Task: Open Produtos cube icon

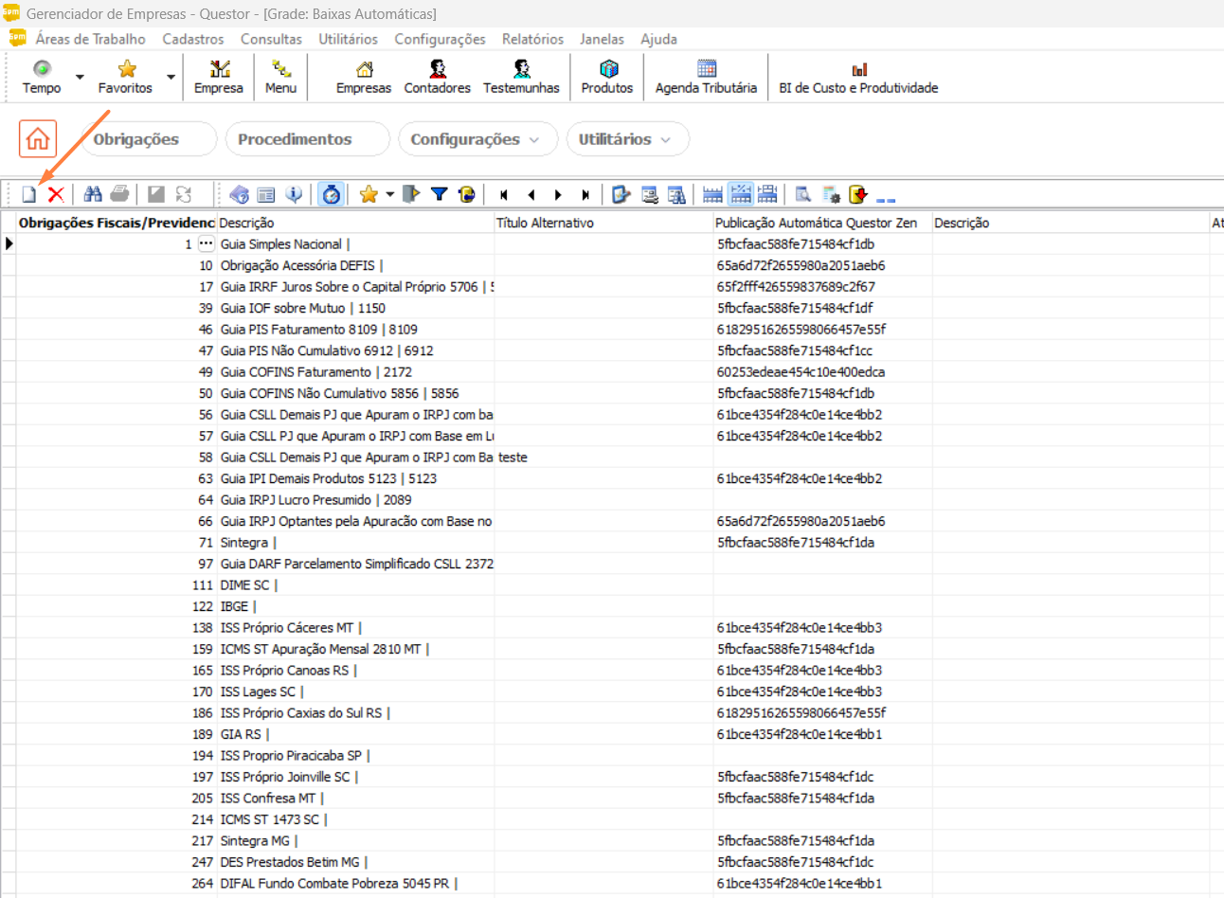Action: 607,77
